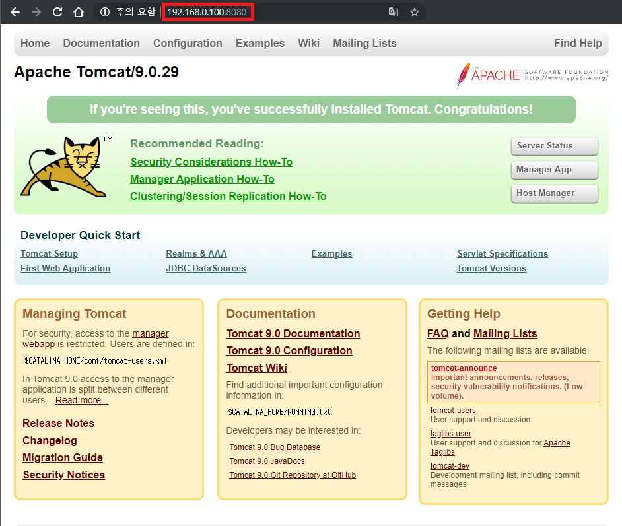Click the Tomcat cat mascot image
Image resolution: width=622 pixels, height=526 pixels.
[67, 166]
